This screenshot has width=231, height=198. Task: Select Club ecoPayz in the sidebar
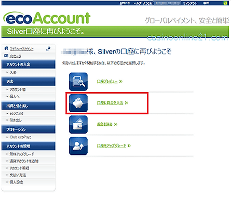click(20, 137)
